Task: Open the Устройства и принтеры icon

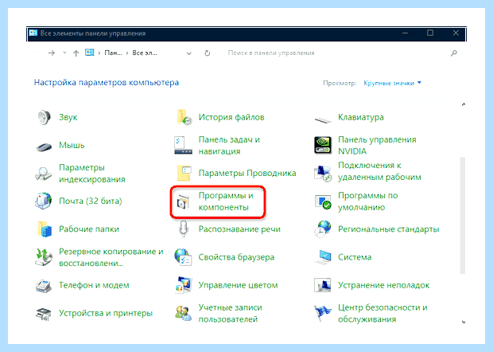Action: (44, 314)
